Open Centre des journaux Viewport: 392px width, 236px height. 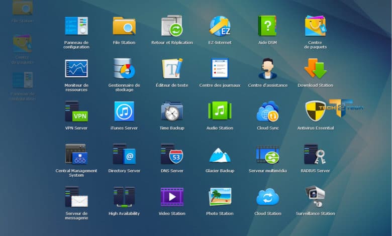click(x=220, y=68)
